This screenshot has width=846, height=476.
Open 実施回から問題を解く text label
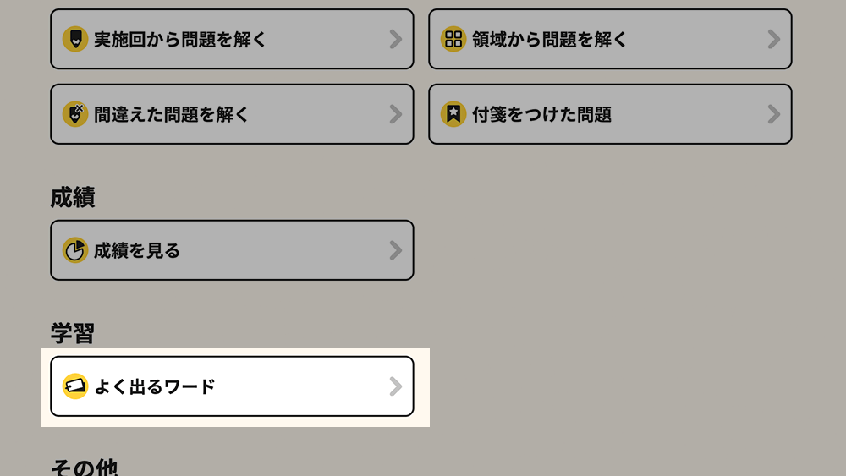pyautogui.click(x=180, y=39)
